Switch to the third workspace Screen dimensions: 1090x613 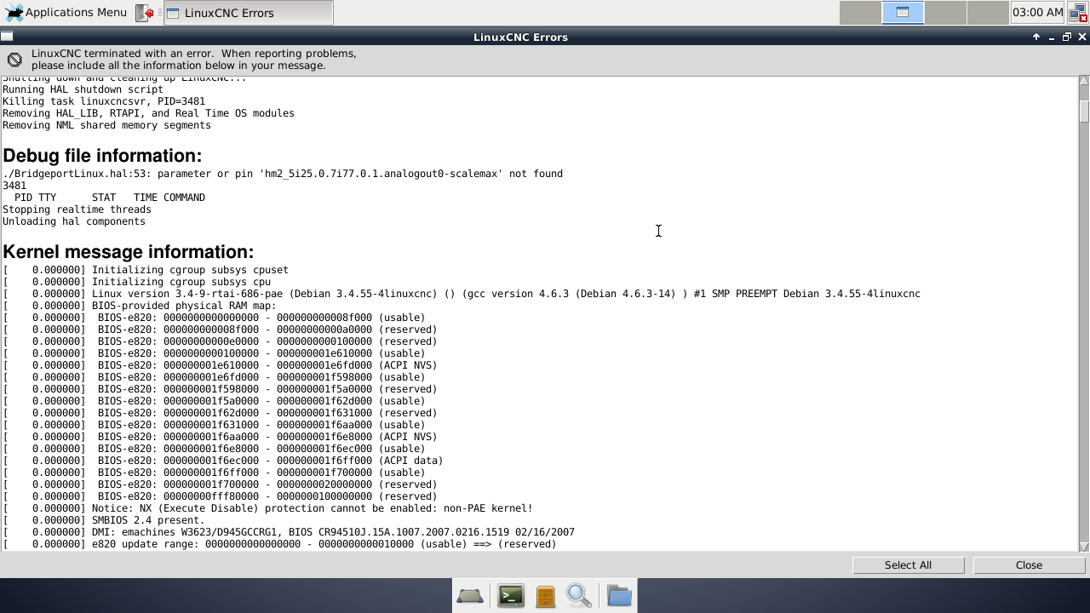(x=945, y=13)
